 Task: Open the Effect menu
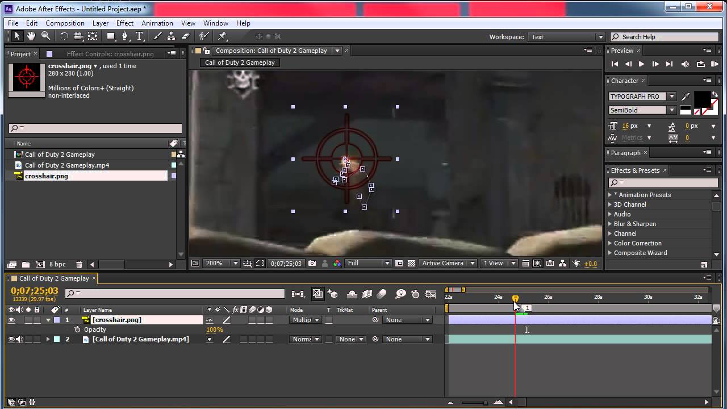(x=125, y=23)
